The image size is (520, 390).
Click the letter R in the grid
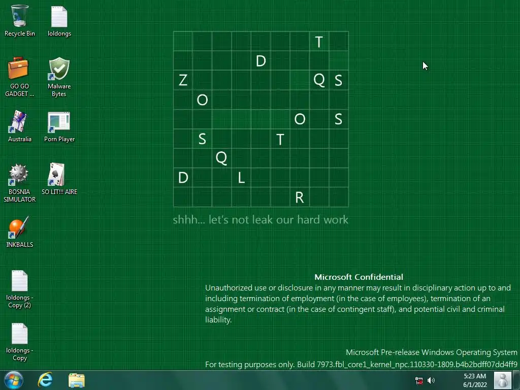300,198
